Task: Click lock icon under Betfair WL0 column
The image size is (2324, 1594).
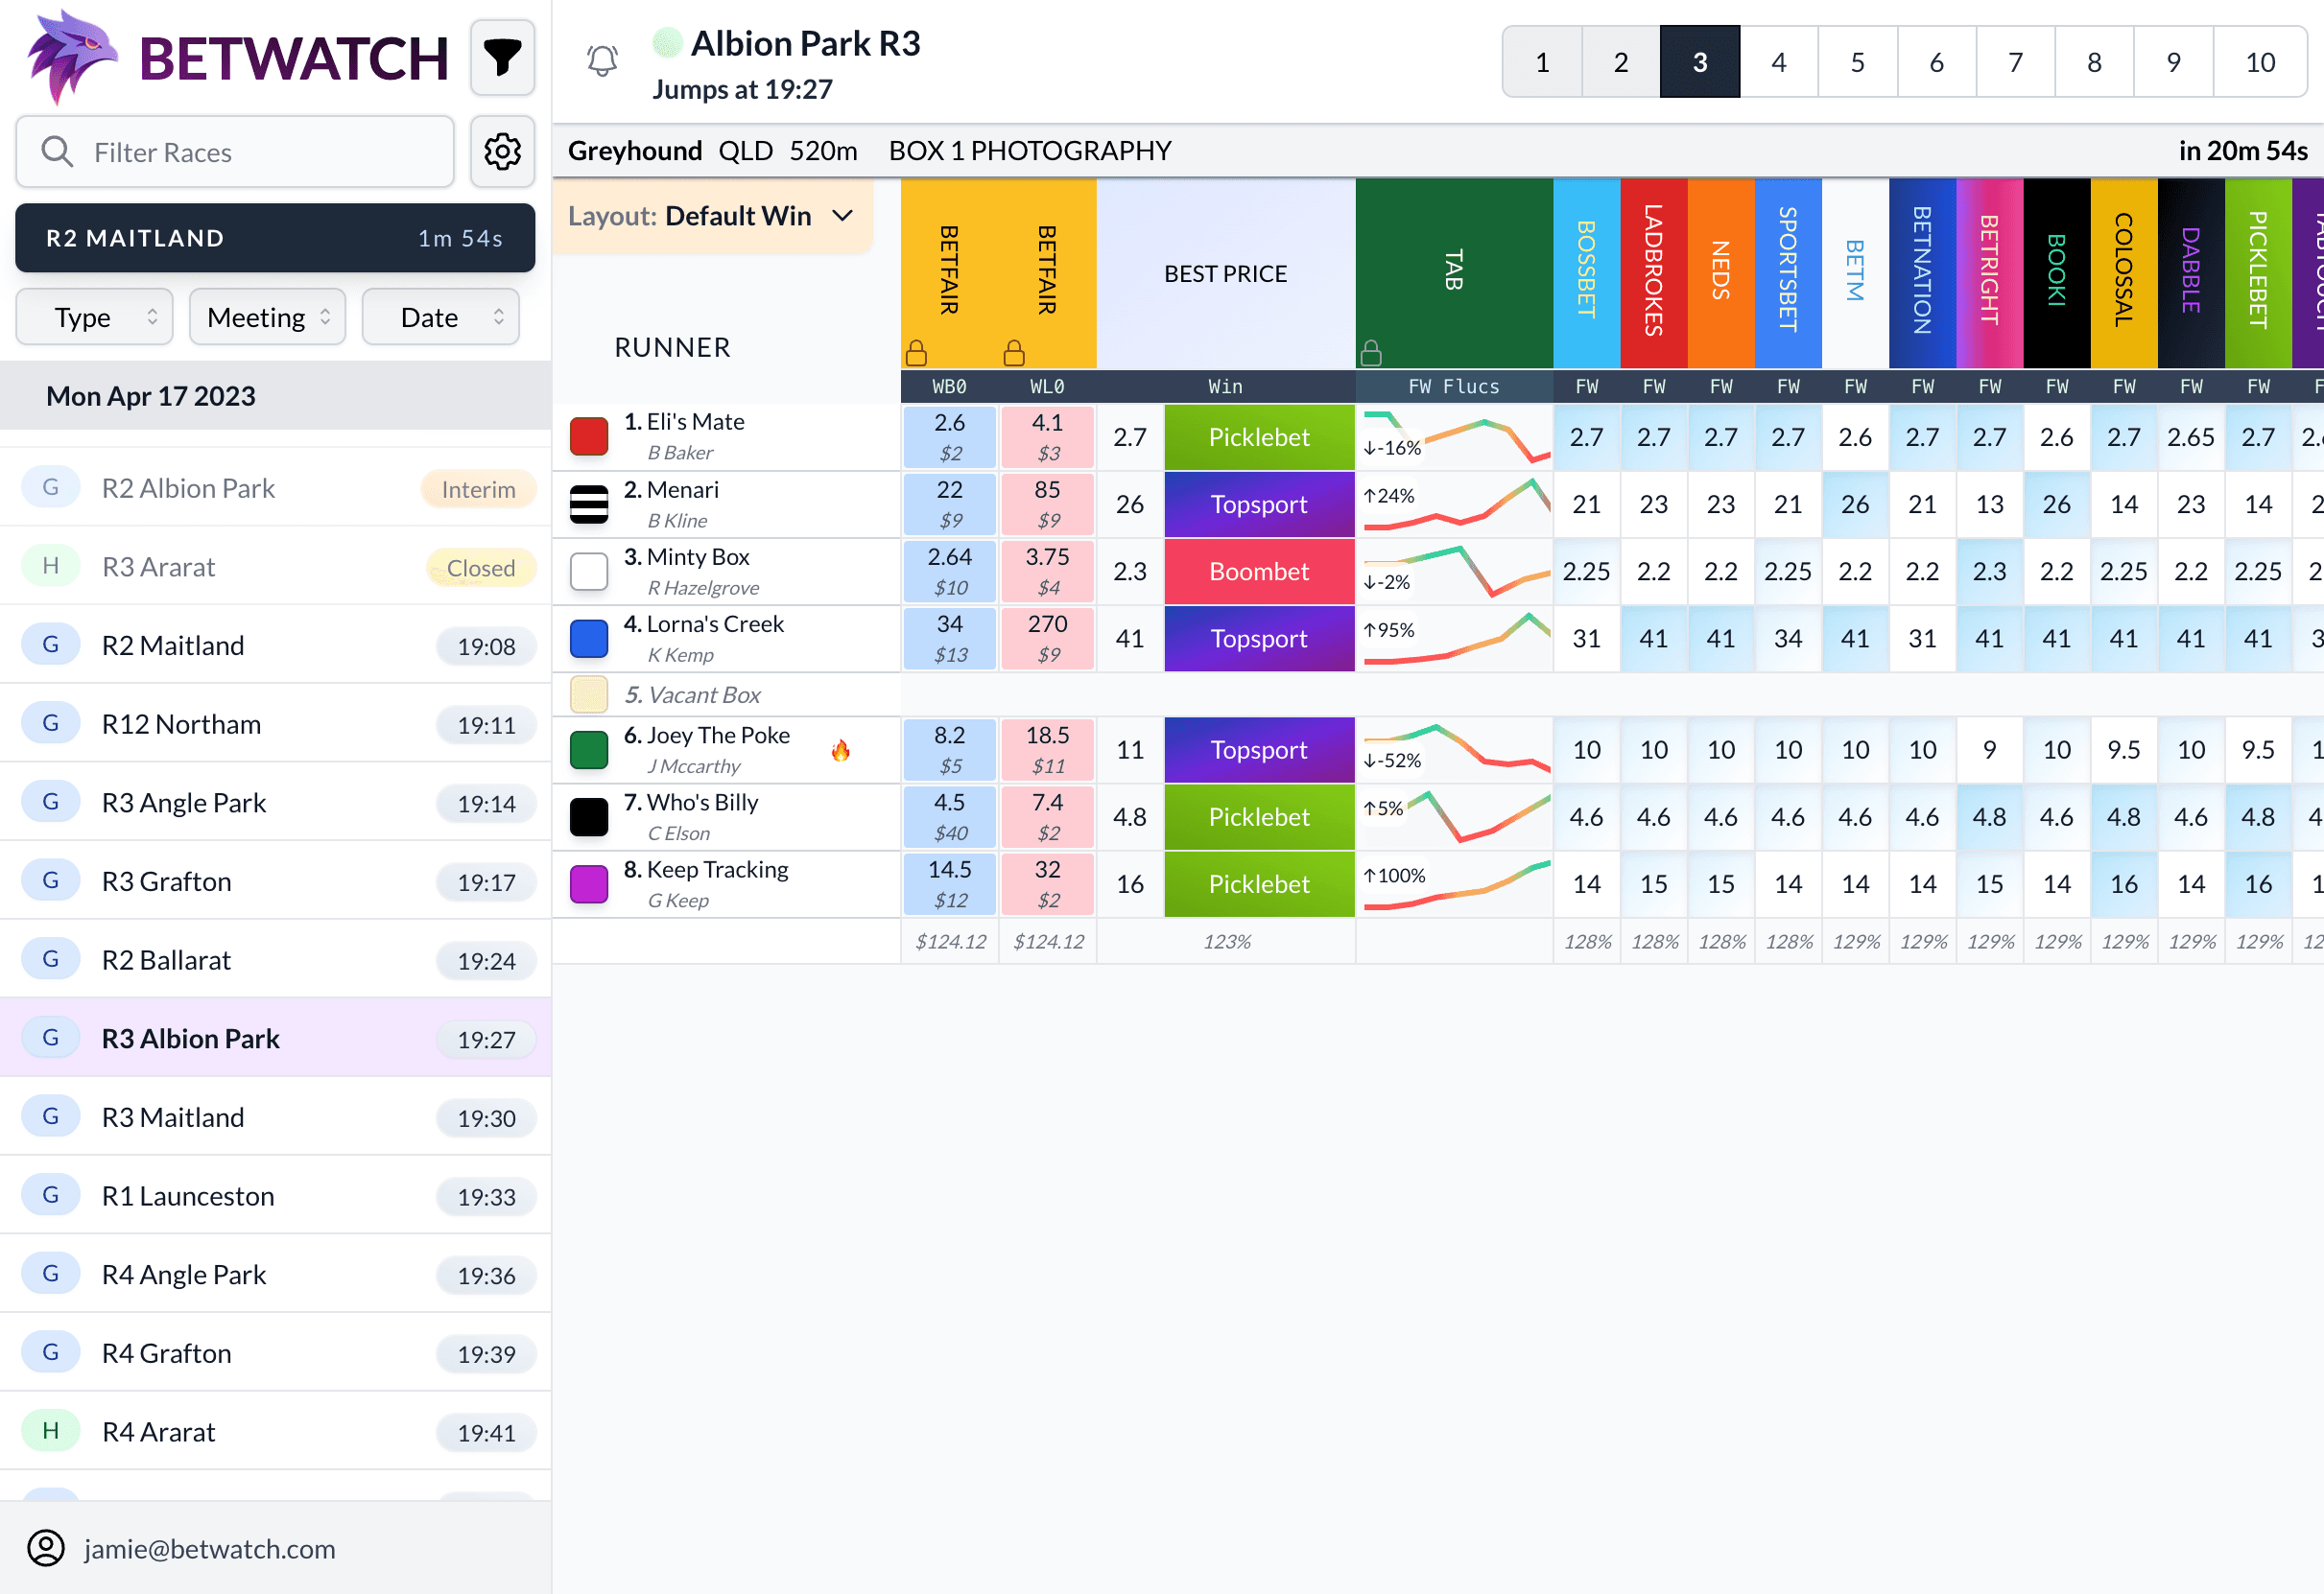Action: click(x=1014, y=353)
